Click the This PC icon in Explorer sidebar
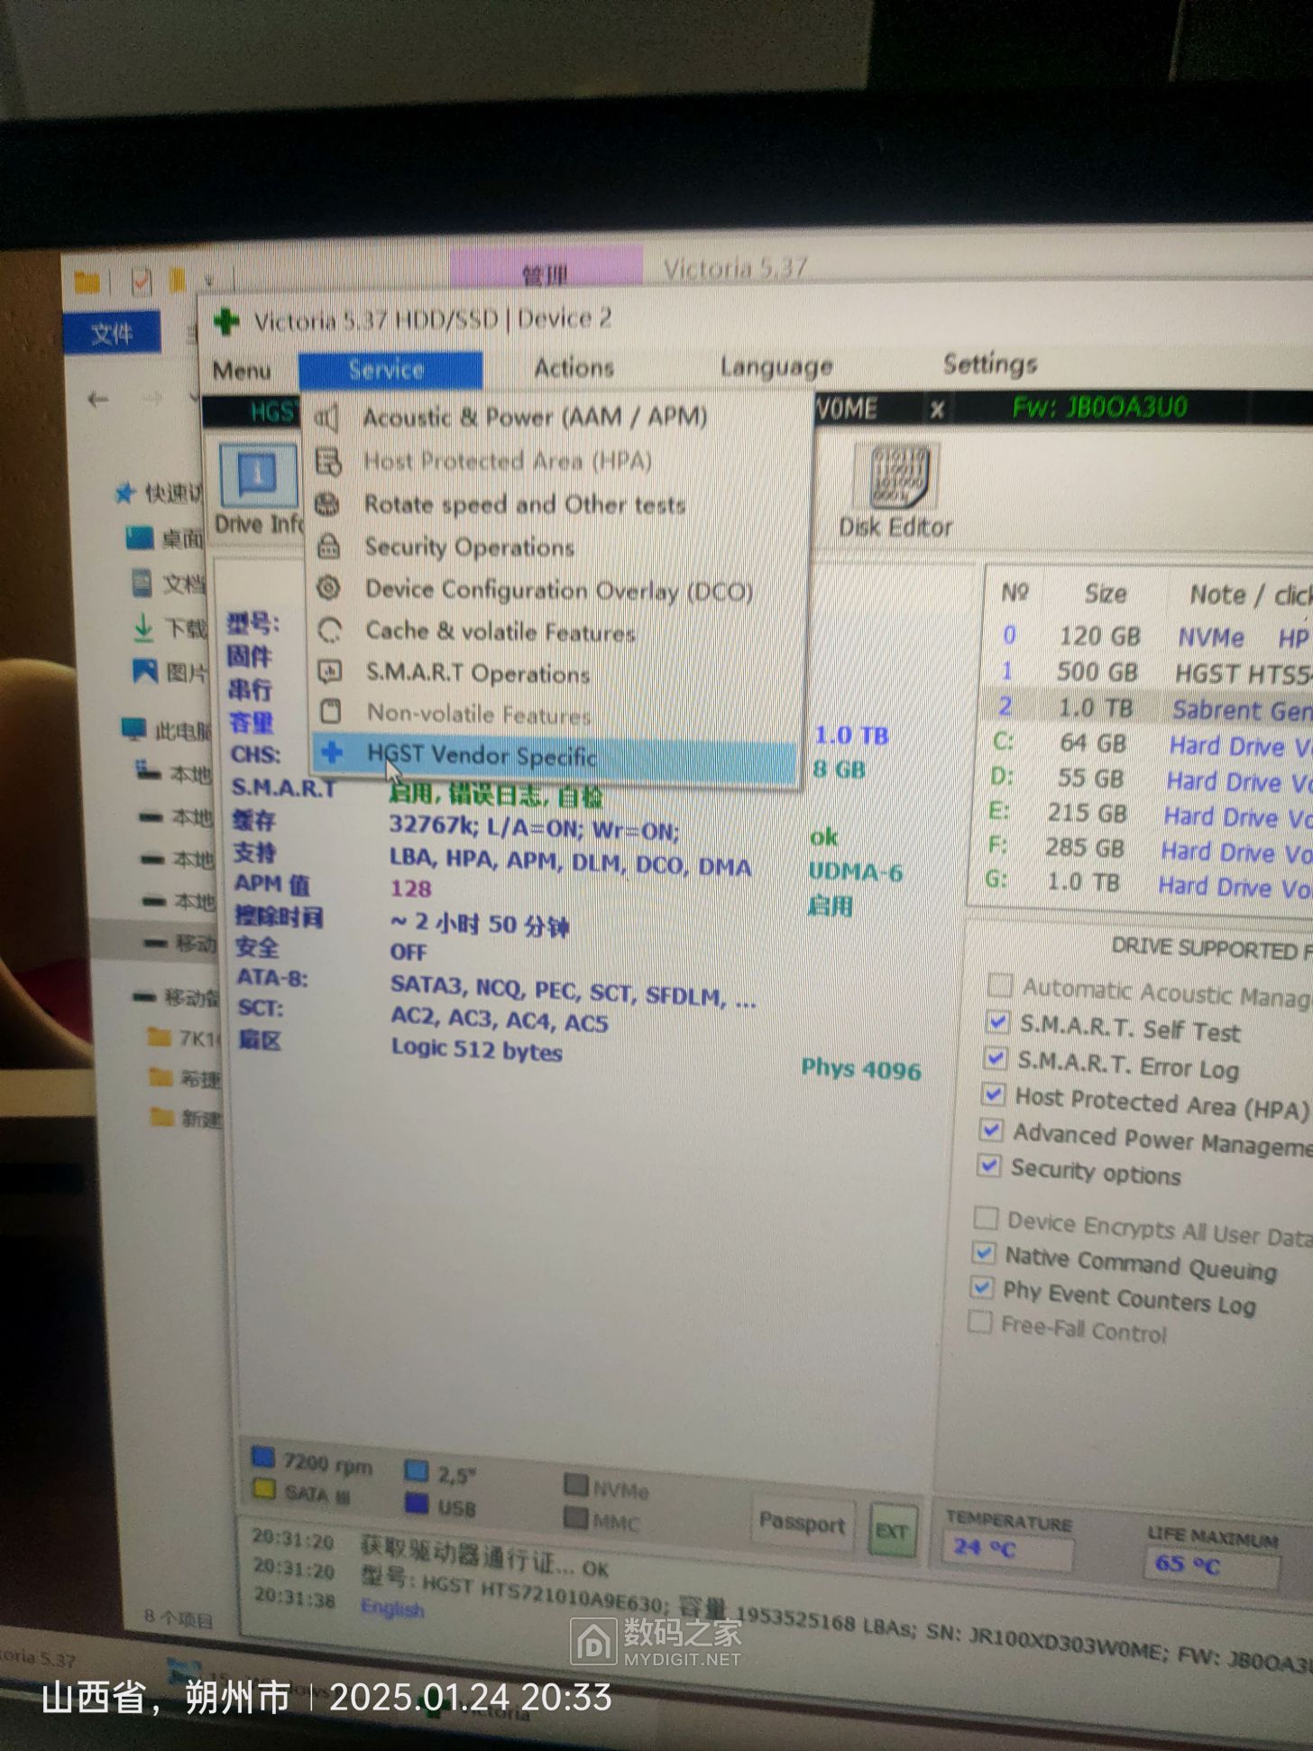 (133, 728)
